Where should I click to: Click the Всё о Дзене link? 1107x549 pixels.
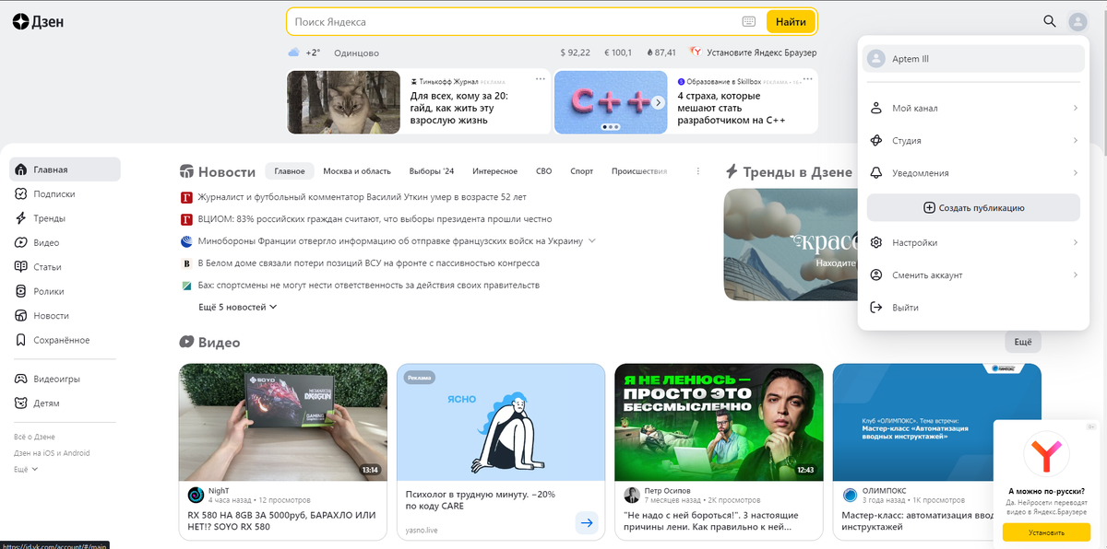(x=34, y=436)
